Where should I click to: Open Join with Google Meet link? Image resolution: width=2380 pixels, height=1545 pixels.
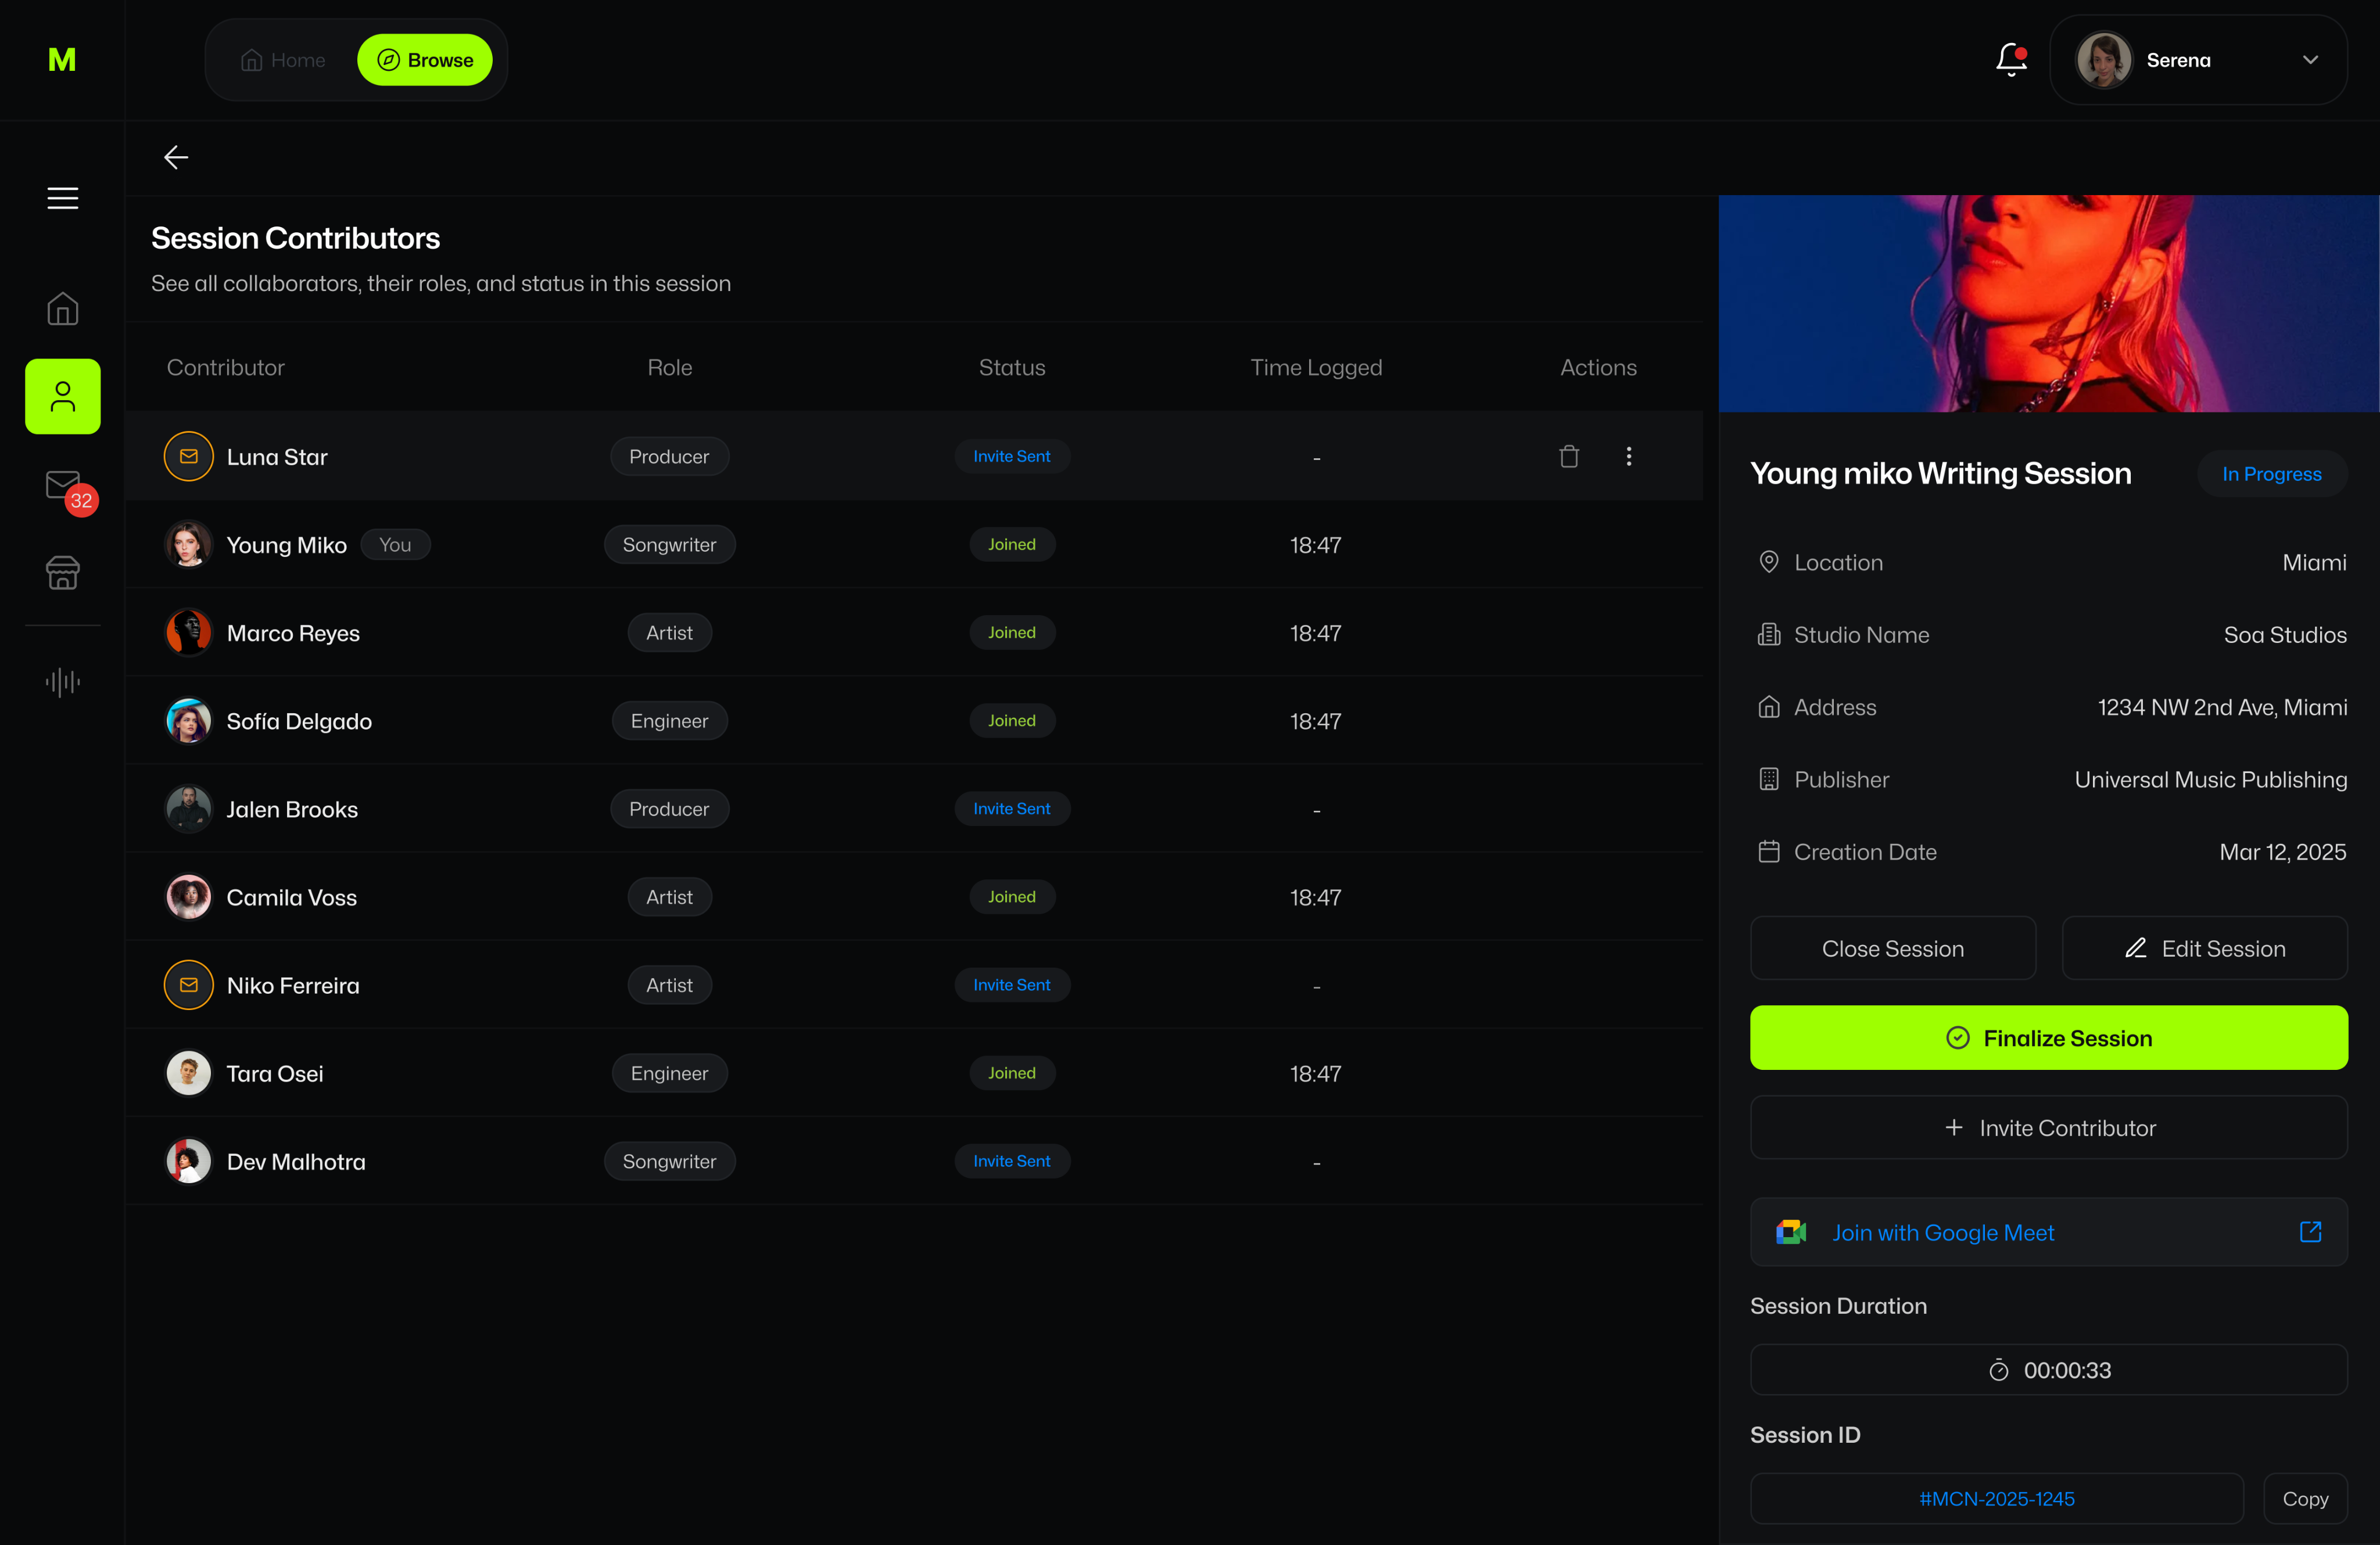(x=2047, y=1232)
